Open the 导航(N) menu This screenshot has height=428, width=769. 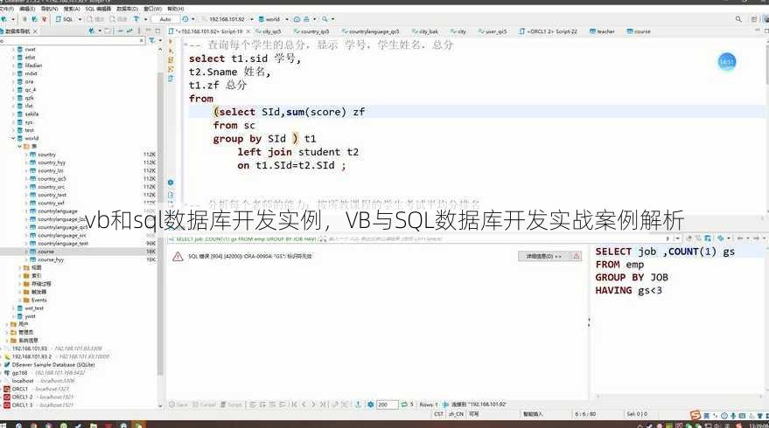(49, 9)
